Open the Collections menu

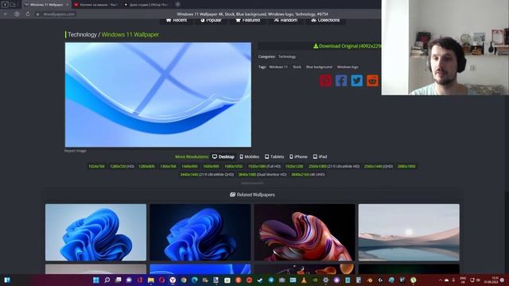(325, 21)
